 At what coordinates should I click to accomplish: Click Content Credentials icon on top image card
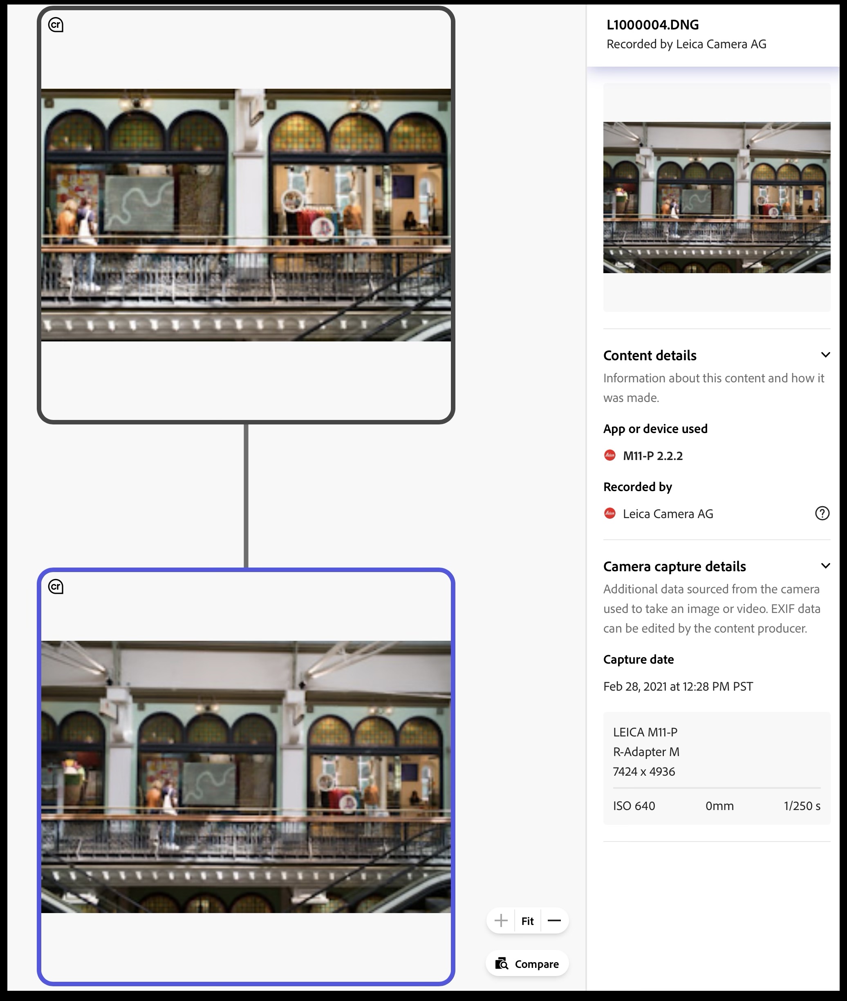pos(56,25)
